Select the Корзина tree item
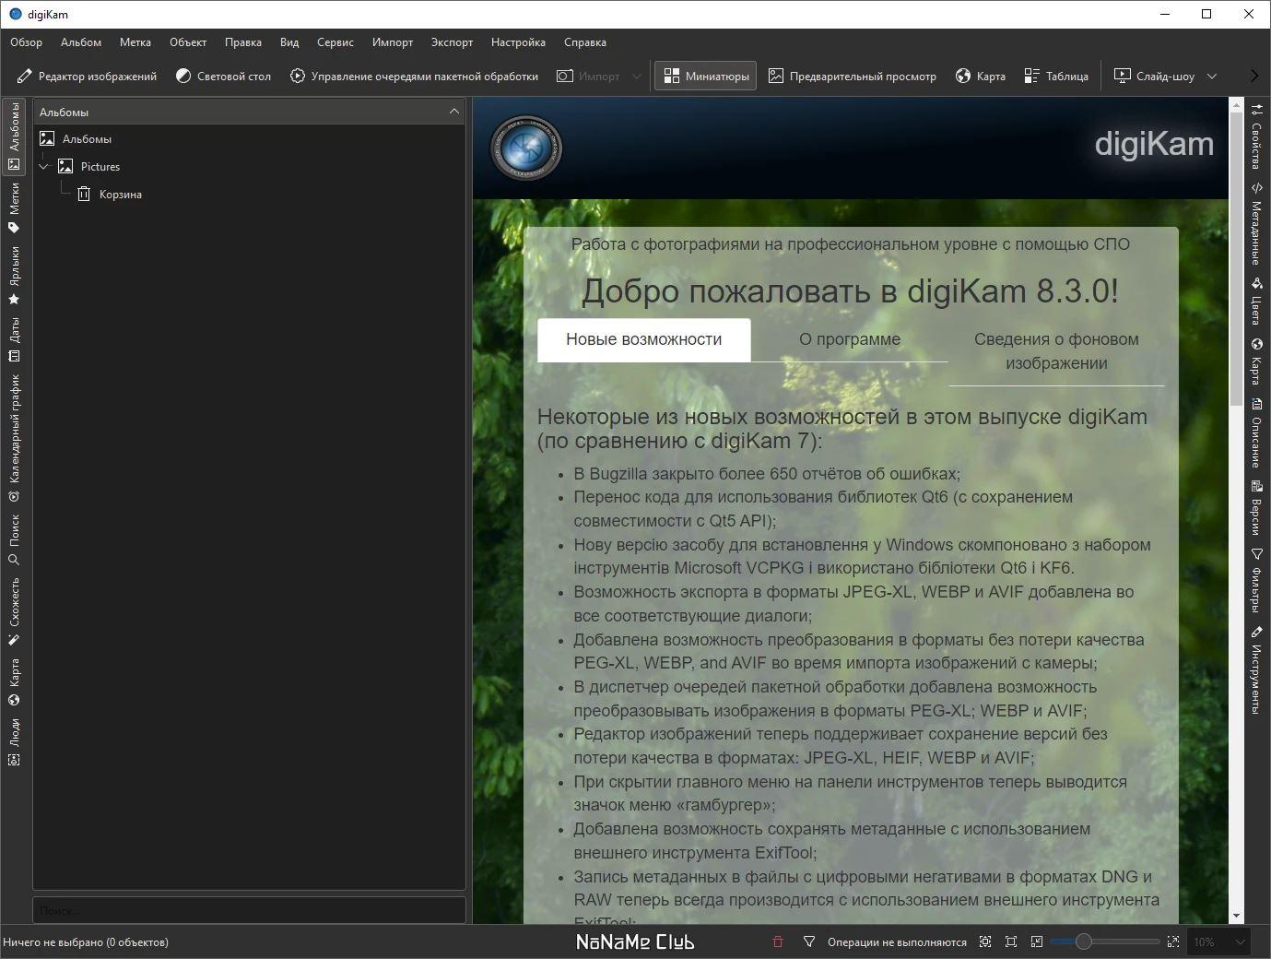The width and height of the screenshot is (1271, 959). (x=120, y=195)
